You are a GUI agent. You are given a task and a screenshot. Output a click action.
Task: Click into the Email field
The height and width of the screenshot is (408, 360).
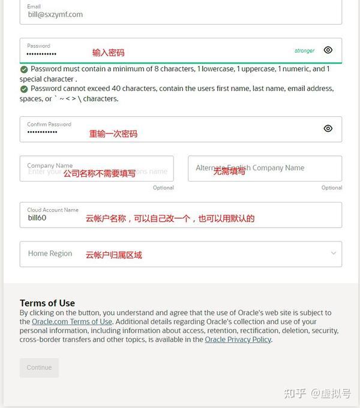click(181, 11)
